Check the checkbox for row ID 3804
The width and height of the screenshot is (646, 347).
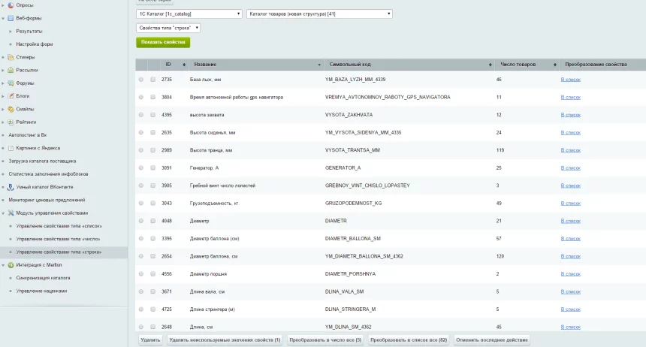pyautogui.click(x=152, y=97)
